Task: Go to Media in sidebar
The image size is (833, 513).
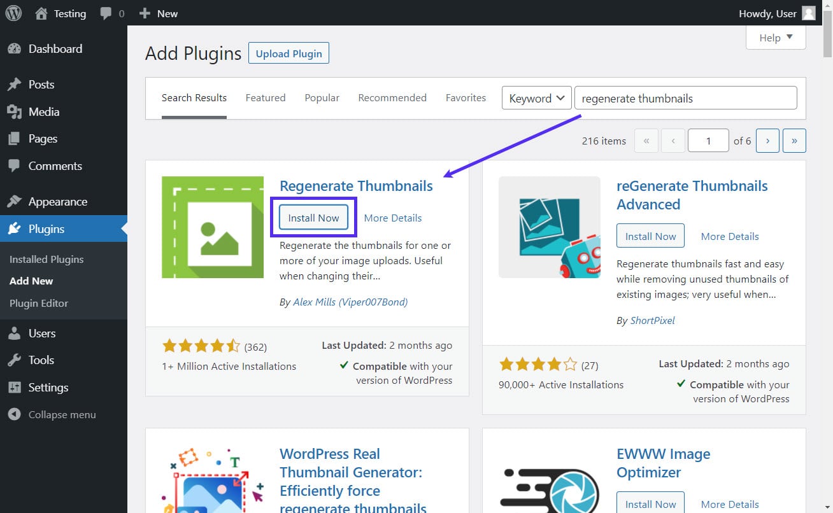Action: (x=43, y=112)
